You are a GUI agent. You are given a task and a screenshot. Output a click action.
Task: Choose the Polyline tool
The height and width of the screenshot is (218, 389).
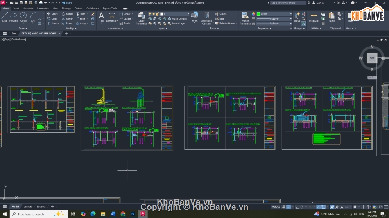click(14, 17)
